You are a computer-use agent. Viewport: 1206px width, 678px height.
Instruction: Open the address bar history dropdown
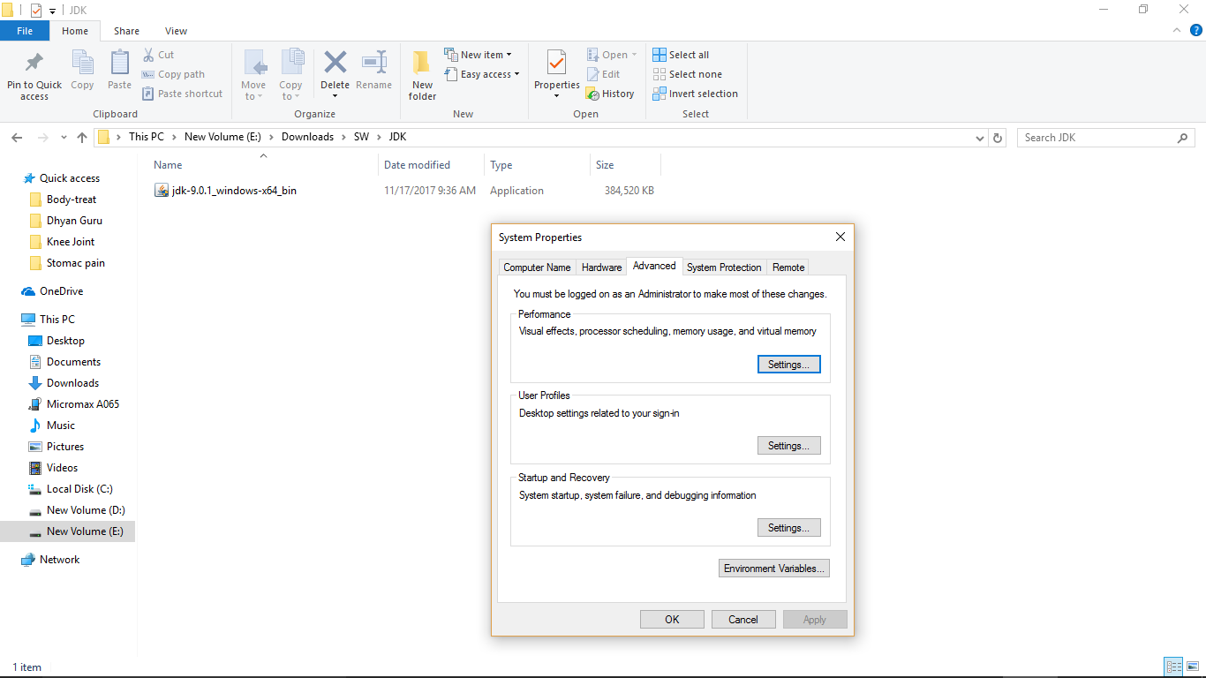979,137
